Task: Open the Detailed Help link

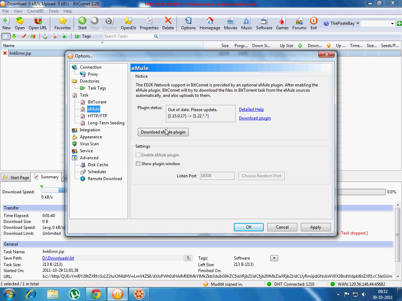Action: pyautogui.click(x=251, y=109)
